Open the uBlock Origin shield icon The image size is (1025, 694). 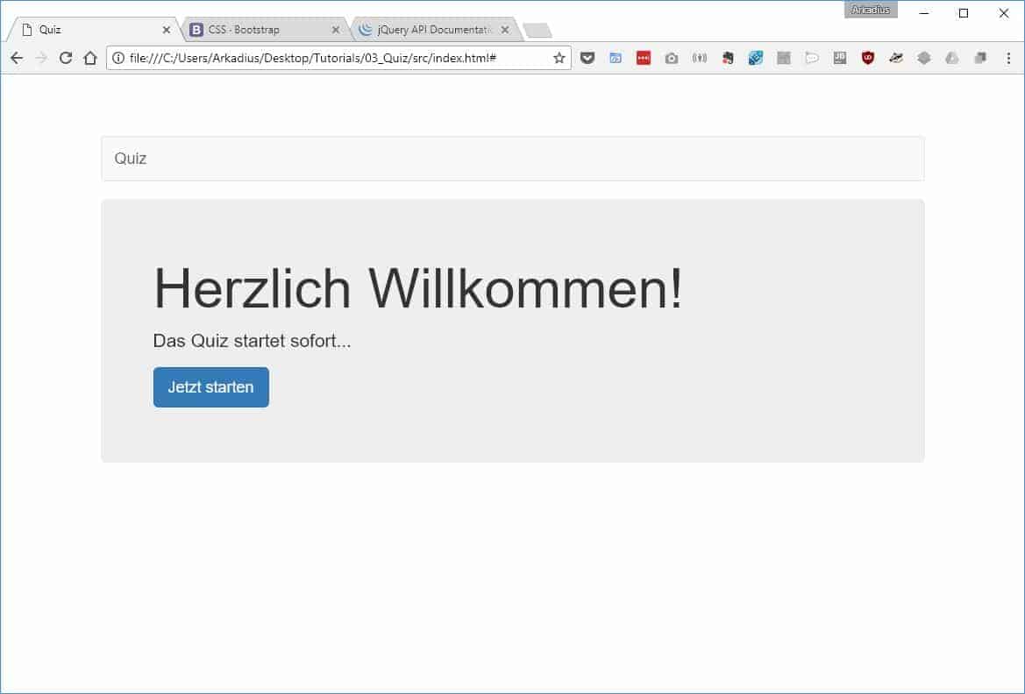867,58
